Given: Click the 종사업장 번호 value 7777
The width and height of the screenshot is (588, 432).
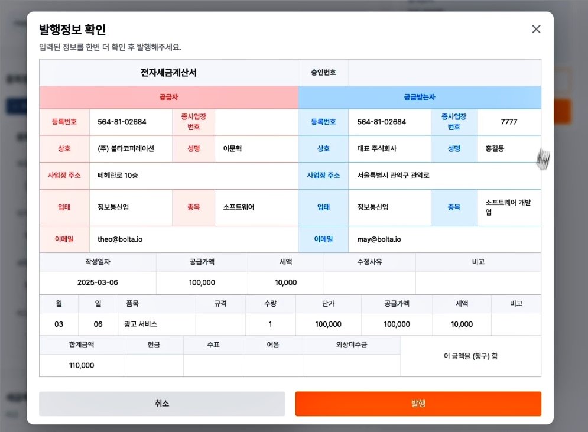Looking at the screenshot, I should tap(508, 122).
